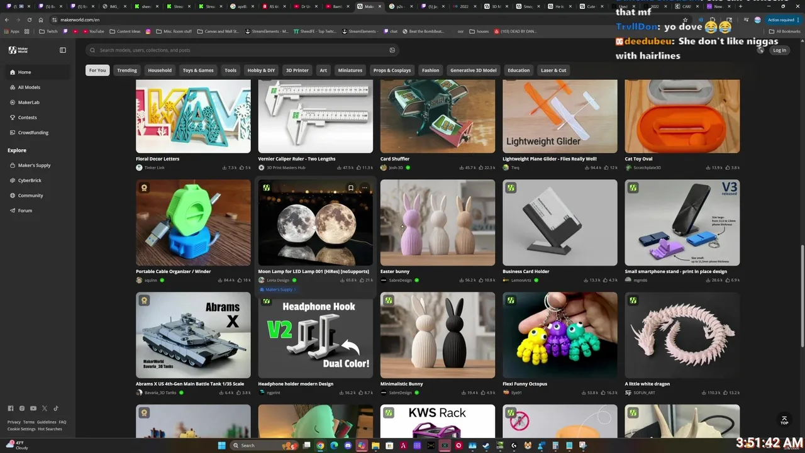This screenshot has width=805, height=453.
Task: Click the Facebook icon in the sidebar footer
Action: 11,408
